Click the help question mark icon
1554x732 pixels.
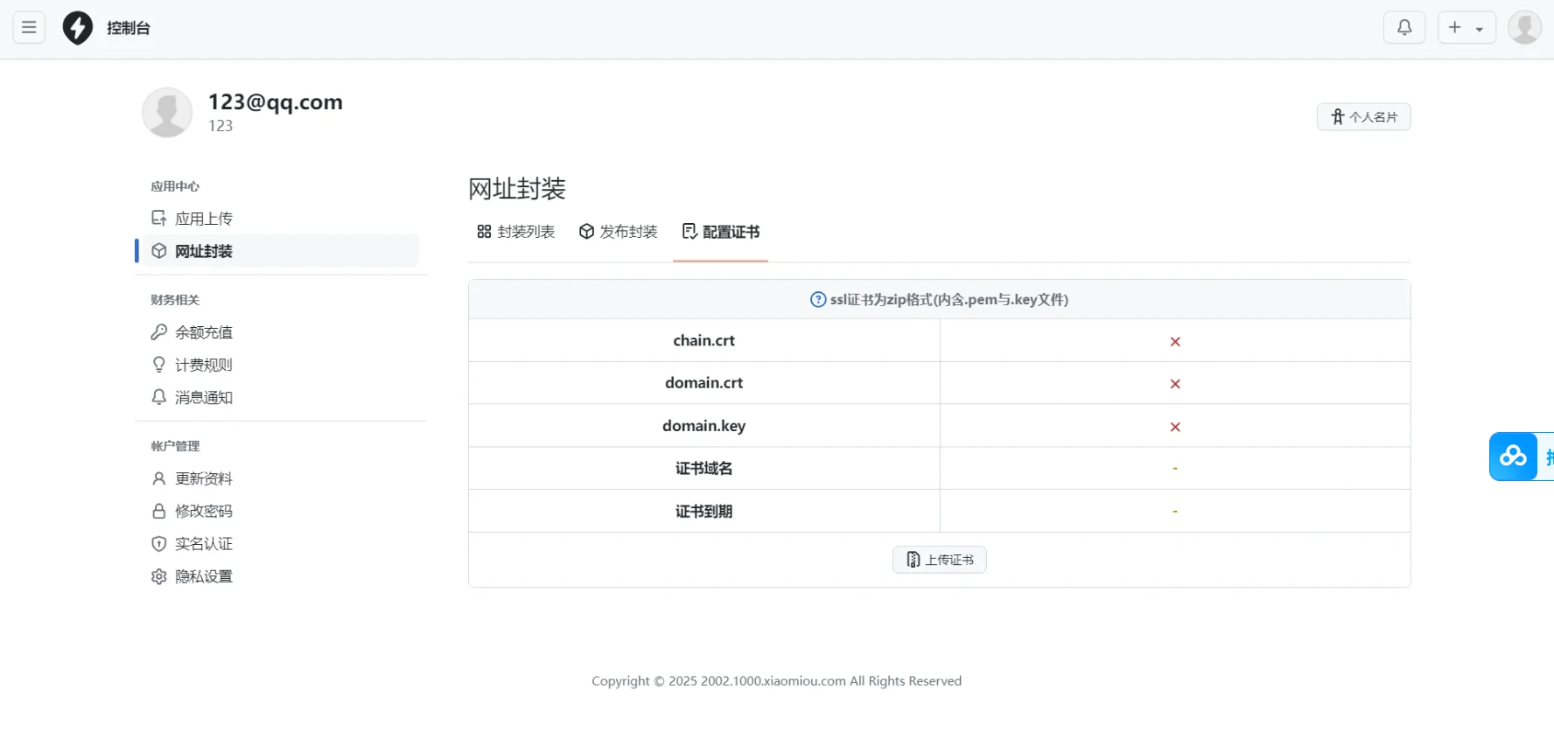(818, 300)
